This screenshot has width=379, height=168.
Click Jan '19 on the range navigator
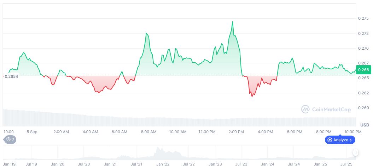(x=9, y=164)
